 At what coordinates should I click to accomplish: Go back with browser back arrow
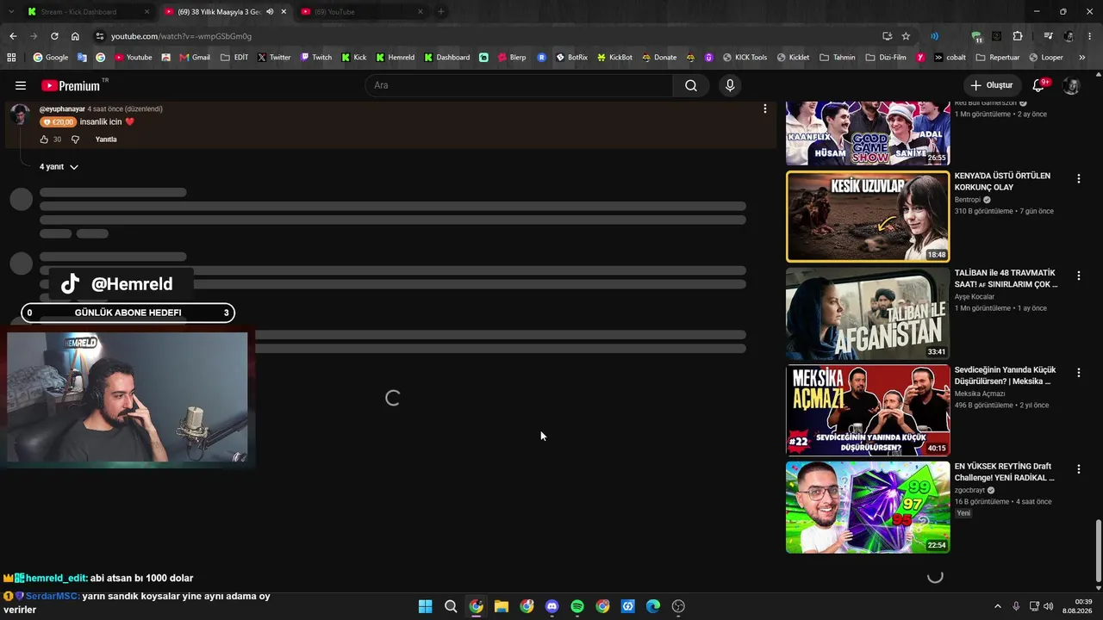13,36
